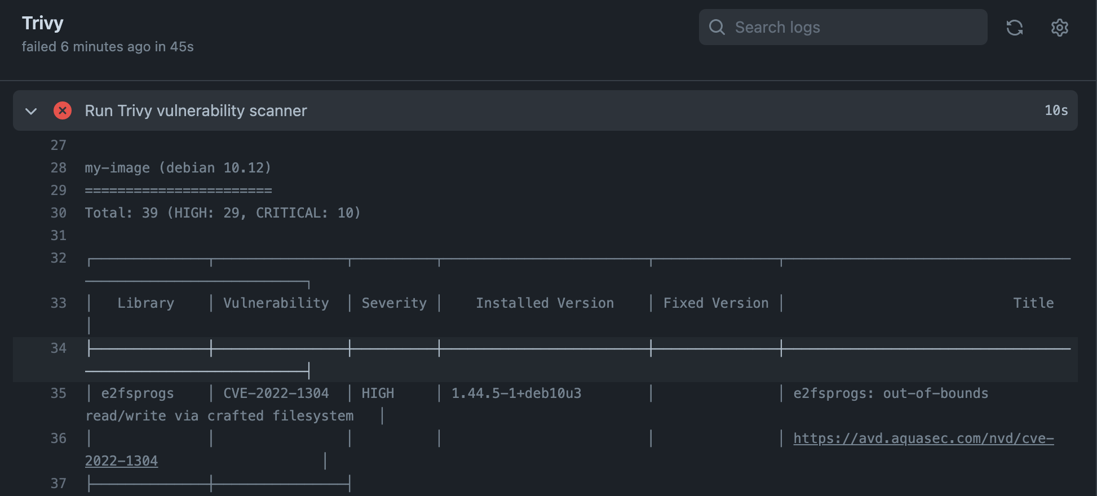
Task: Select log line number 35
Action: [59, 393]
